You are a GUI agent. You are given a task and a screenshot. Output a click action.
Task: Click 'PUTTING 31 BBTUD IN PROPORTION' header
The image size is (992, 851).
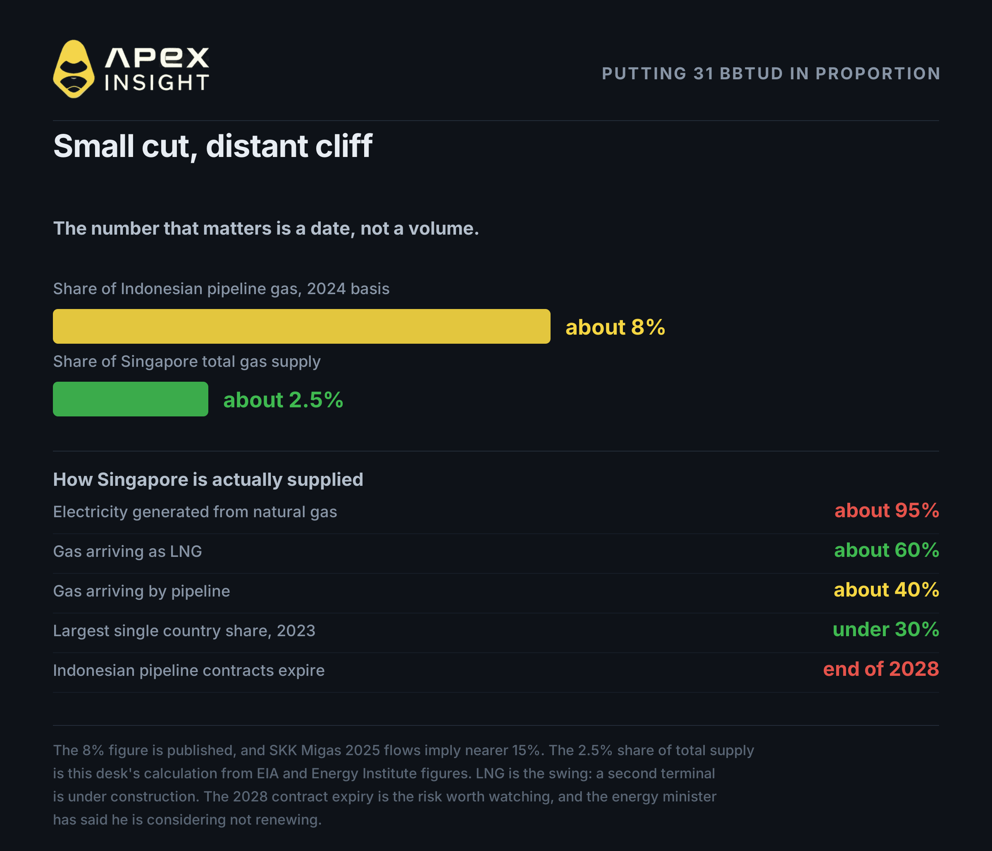pos(771,74)
